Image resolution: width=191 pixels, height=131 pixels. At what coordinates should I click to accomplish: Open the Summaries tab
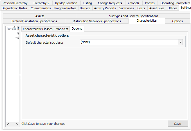(127, 8)
